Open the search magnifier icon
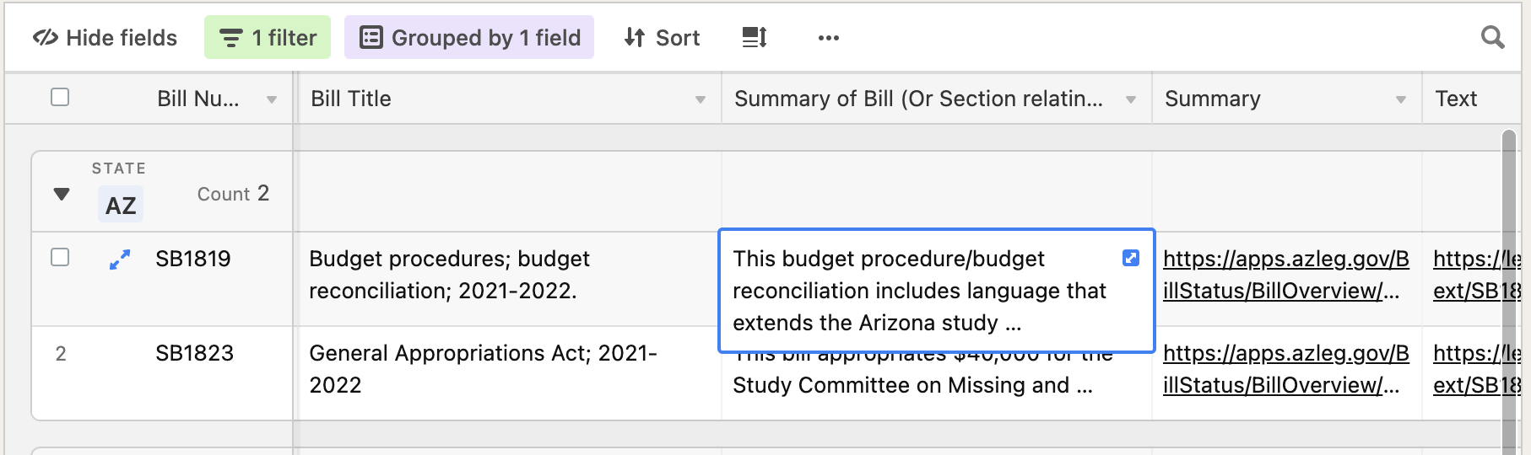 [1492, 37]
